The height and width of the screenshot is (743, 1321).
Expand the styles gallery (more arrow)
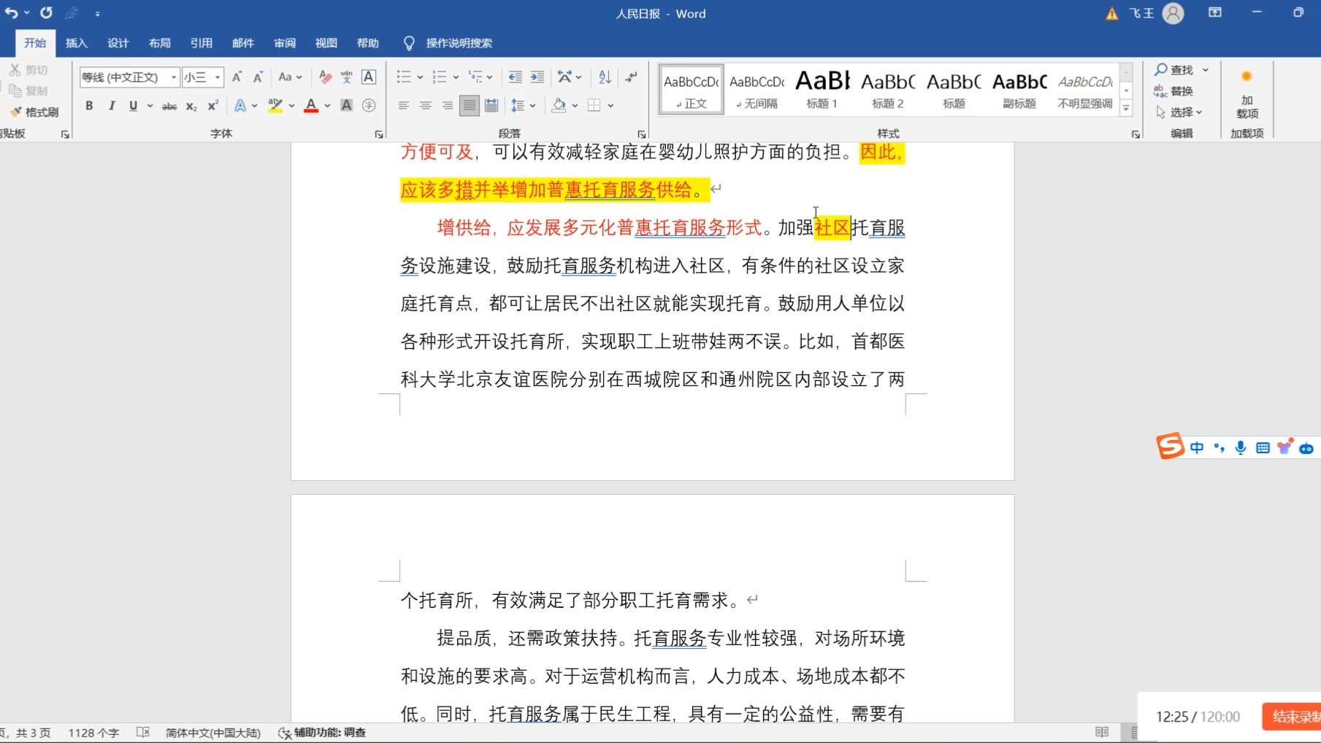(1126, 109)
